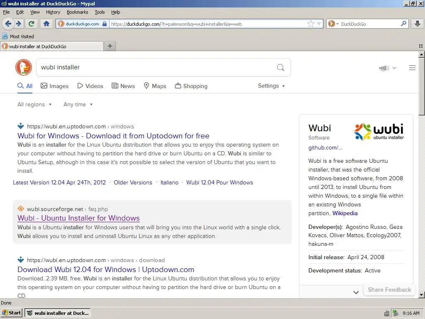The image size is (425, 319).
Task: Open the search engine selector in search bar
Action: pos(333,24)
